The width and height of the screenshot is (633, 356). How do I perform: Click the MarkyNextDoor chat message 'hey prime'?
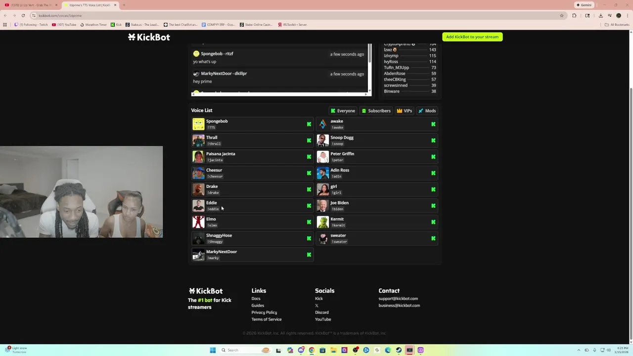203,81
